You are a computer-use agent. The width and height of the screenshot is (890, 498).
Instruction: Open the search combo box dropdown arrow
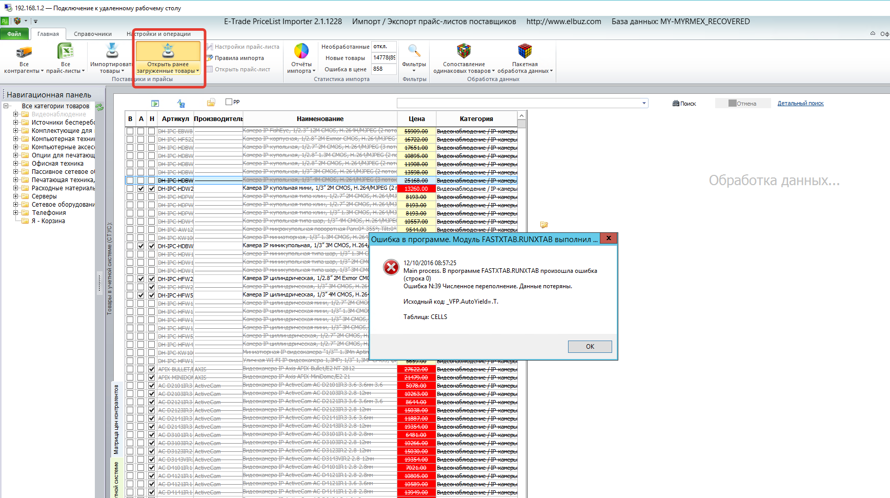[x=644, y=103]
